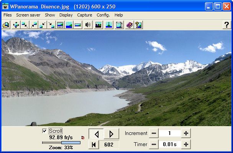Open the Show menu
Screen dimensions: 233x153
50,15
